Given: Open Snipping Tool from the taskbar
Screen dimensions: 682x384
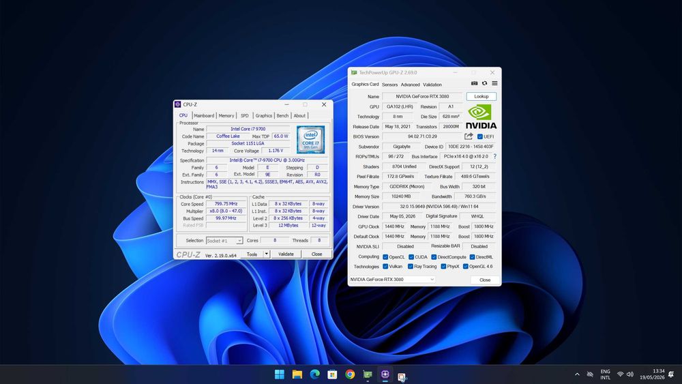Looking at the screenshot, I should [x=402, y=376].
